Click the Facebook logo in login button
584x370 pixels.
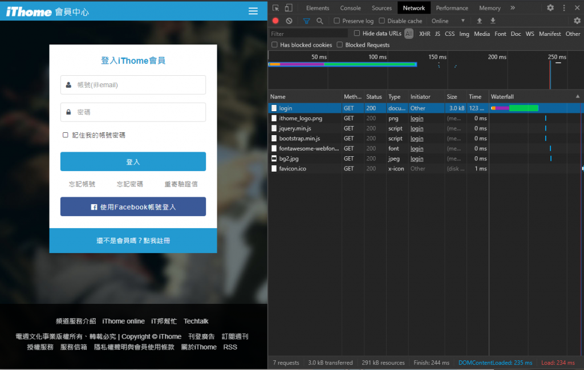click(94, 207)
